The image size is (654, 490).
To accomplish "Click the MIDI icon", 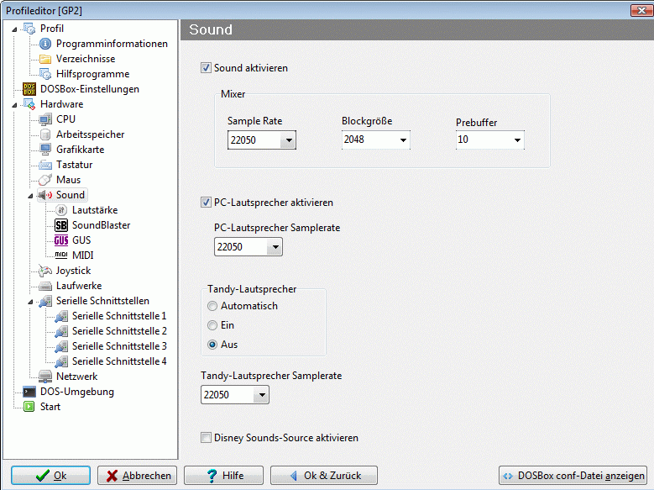I will click(x=61, y=255).
